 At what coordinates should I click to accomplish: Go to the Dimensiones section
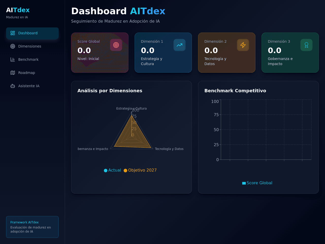pyautogui.click(x=32, y=46)
